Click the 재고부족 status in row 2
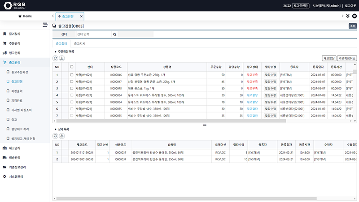 tap(252, 82)
